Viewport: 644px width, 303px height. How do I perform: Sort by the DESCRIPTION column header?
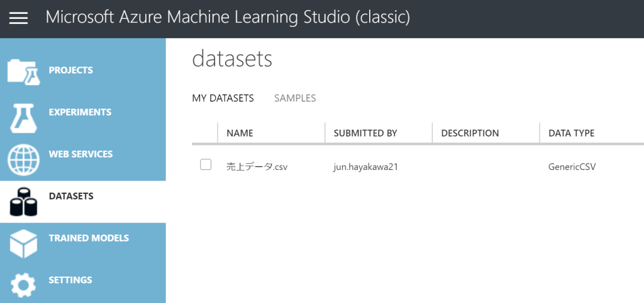(470, 133)
